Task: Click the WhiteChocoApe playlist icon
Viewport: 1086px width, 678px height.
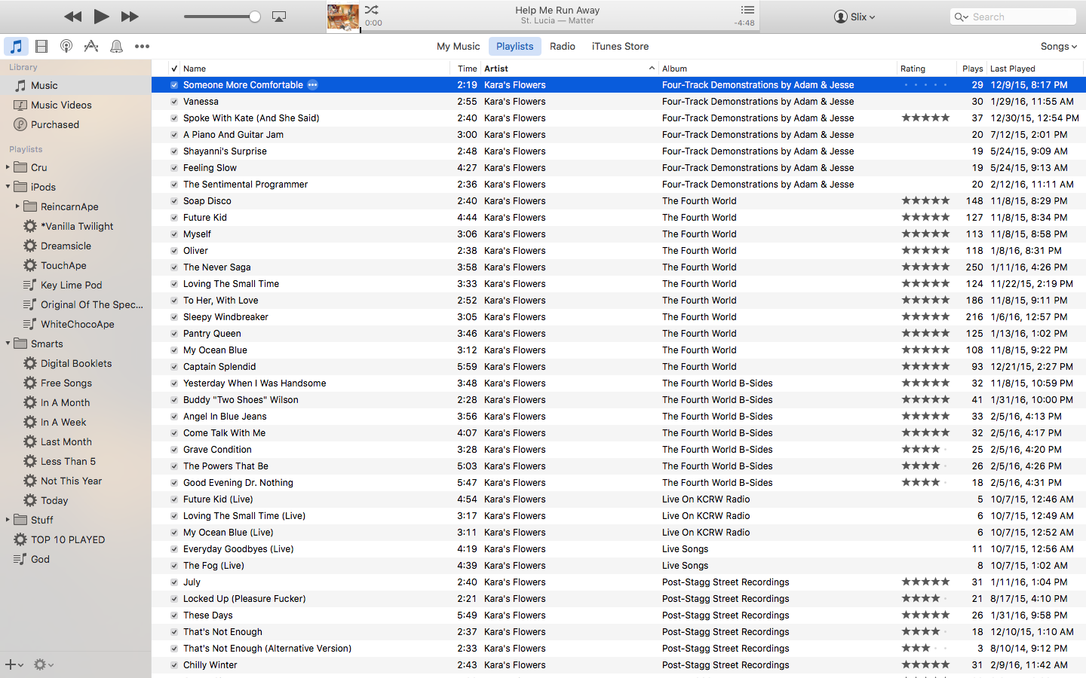Action: click(29, 324)
